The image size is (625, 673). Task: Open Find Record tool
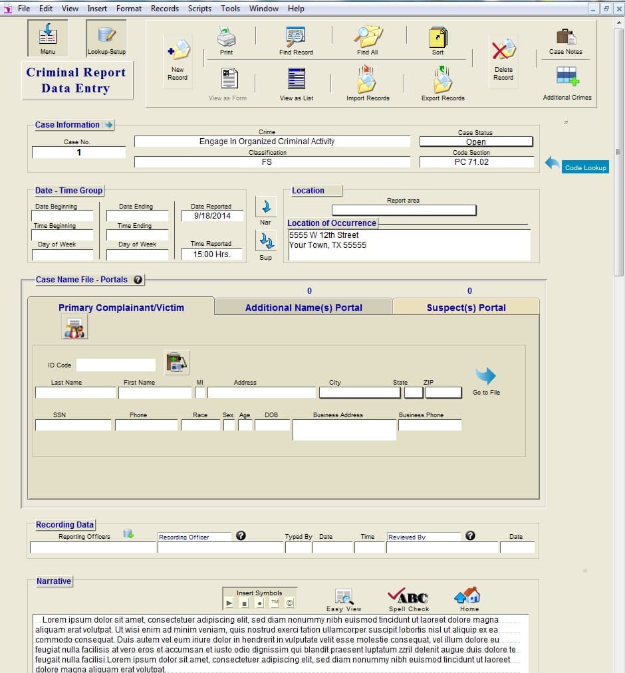coord(296,37)
